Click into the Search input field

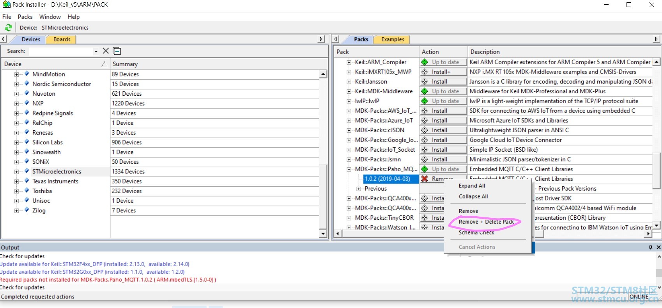pos(61,51)
